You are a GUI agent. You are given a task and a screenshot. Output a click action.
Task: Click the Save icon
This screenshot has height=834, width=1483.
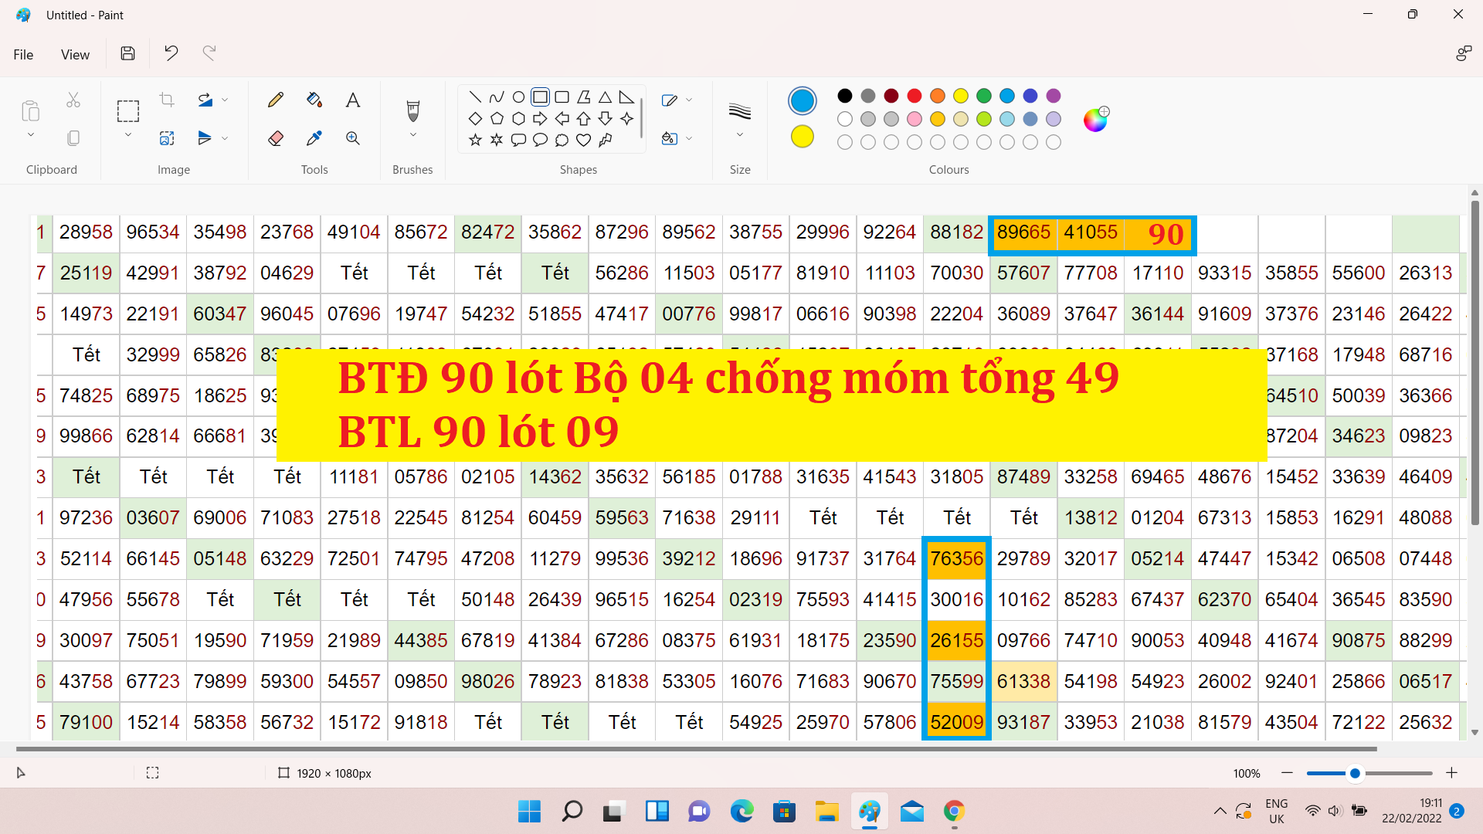click(x=128, y=53)
